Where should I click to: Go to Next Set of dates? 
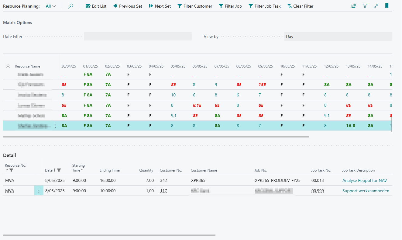(160, 6)
